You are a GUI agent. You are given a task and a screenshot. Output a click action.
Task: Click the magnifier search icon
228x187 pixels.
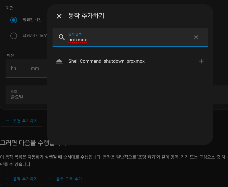(x=62, y=37)
